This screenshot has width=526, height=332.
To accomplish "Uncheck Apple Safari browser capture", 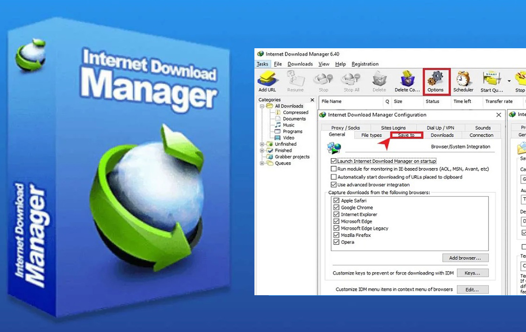I will click(337, 201).
